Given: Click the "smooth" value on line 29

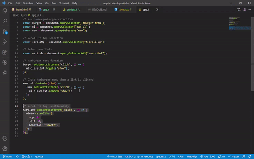Looking at the screenshot, I should click(x=50, y=125).
